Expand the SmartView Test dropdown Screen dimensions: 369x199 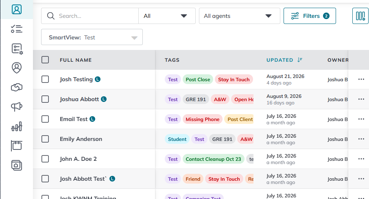pyautogui.click(x=92, y=37)
